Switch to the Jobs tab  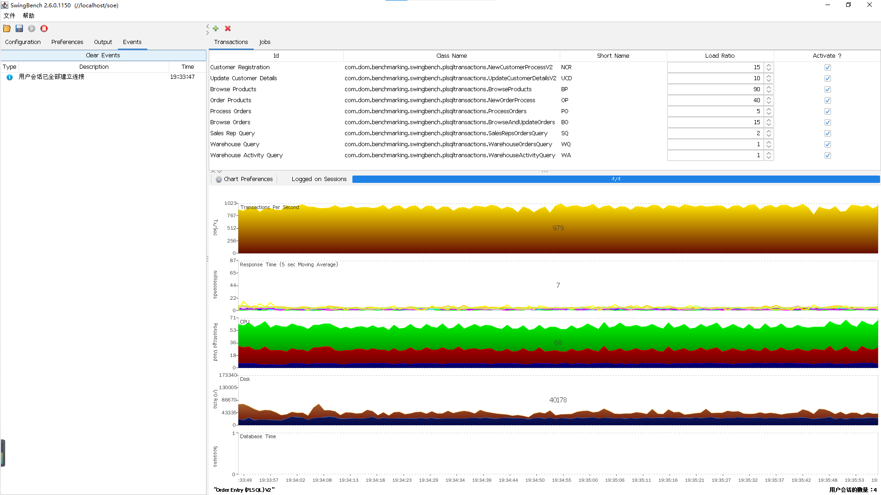tap(265, 42)
